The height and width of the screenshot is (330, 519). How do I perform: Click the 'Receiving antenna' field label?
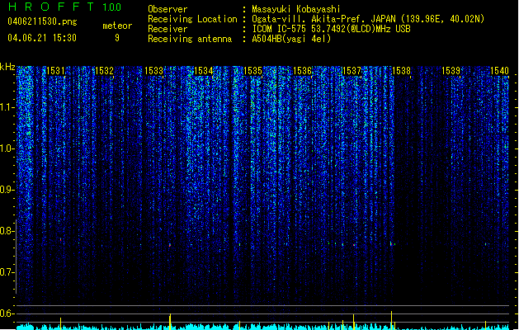pos(190,39)
